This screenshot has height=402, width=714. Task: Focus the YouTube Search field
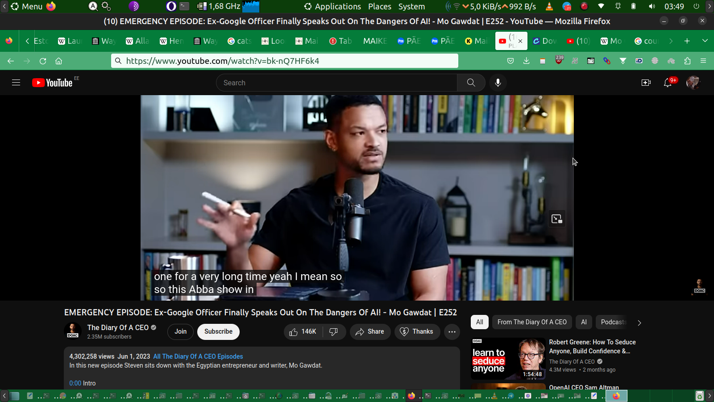[336, 83]
